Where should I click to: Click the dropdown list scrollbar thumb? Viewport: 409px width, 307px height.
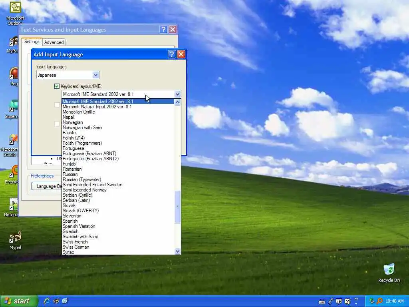pyautogui.click(x=177, y=207)
